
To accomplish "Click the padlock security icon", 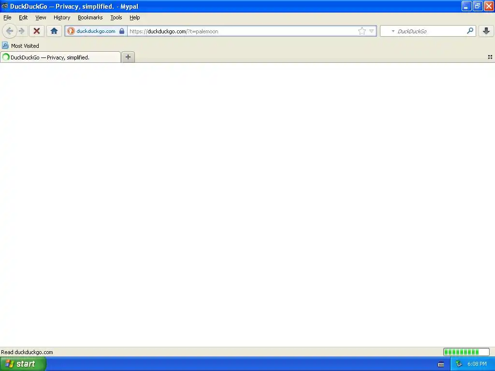I will click(x=122, y=31).
